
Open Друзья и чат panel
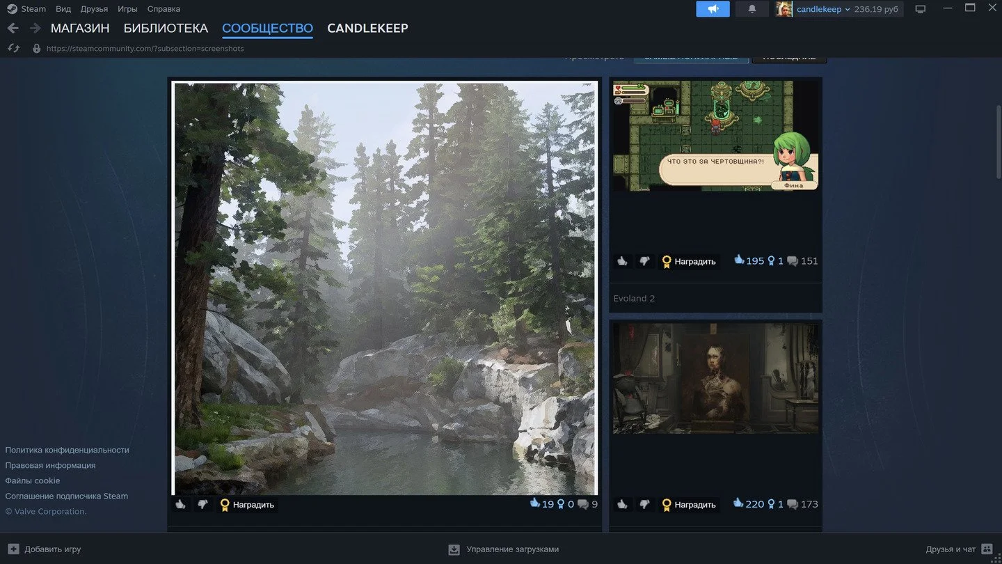click(959, 549)
